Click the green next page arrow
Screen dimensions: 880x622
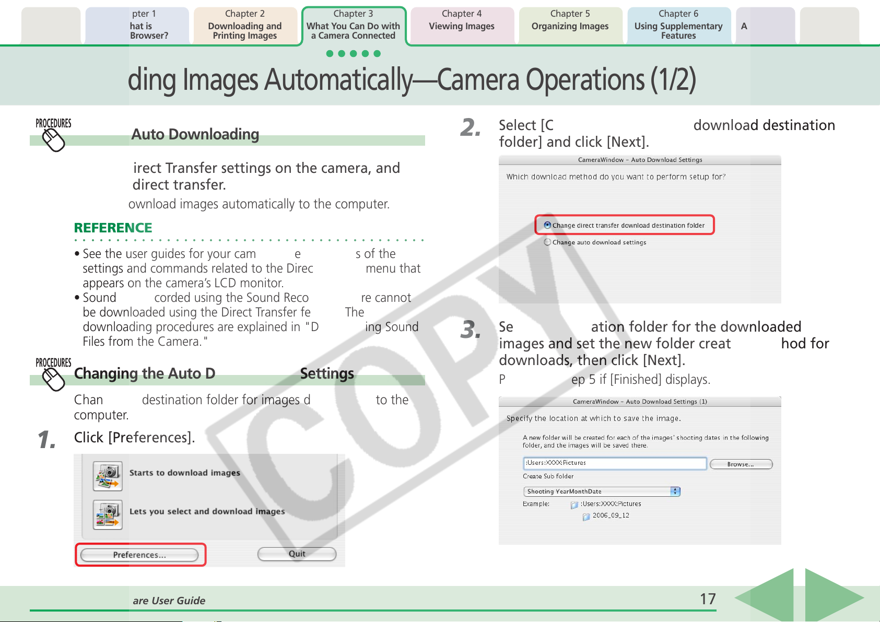click(x=834, y=596)
